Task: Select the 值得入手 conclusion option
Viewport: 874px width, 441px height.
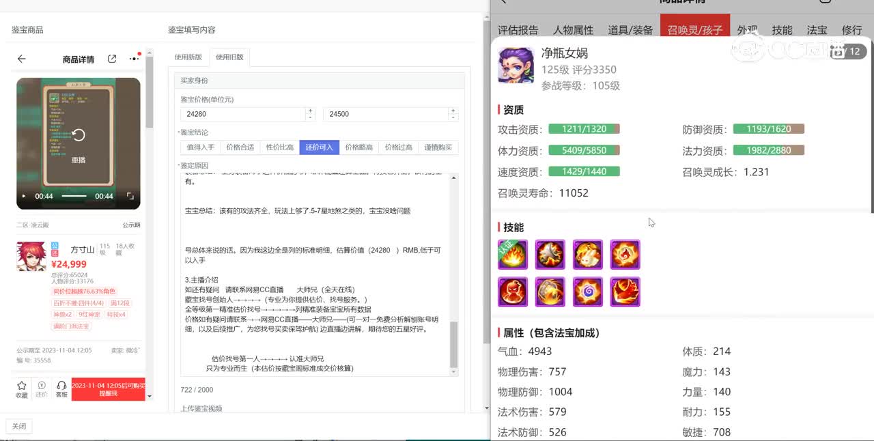Action: coord(201,147)
